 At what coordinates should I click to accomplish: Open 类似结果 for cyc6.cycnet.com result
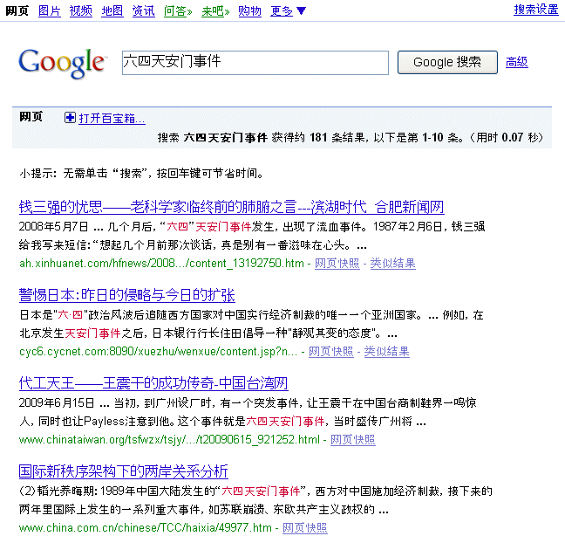pos(386,352)
